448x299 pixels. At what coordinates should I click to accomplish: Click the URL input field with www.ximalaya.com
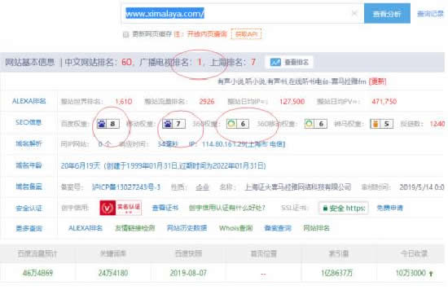(x=242, y=13)
